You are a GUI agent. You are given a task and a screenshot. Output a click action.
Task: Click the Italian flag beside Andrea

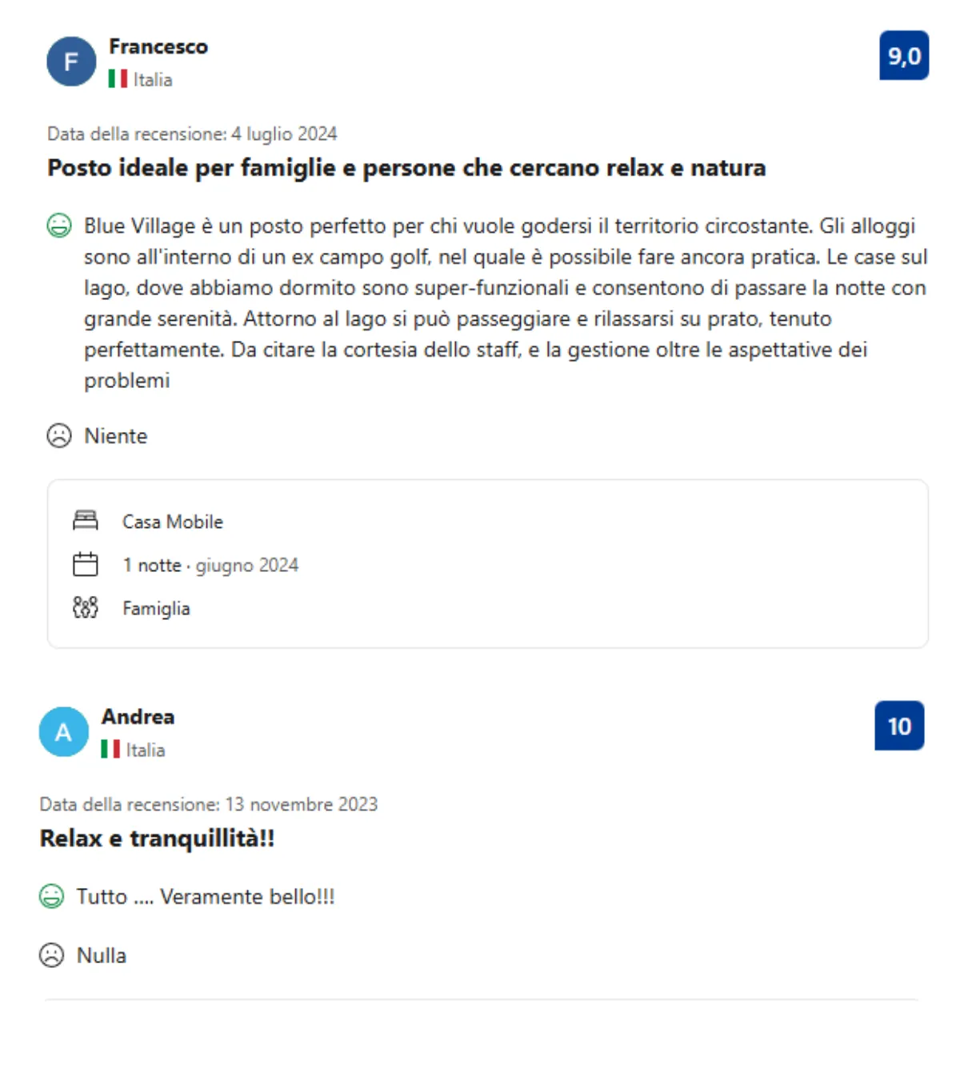[x=110, y=750]
